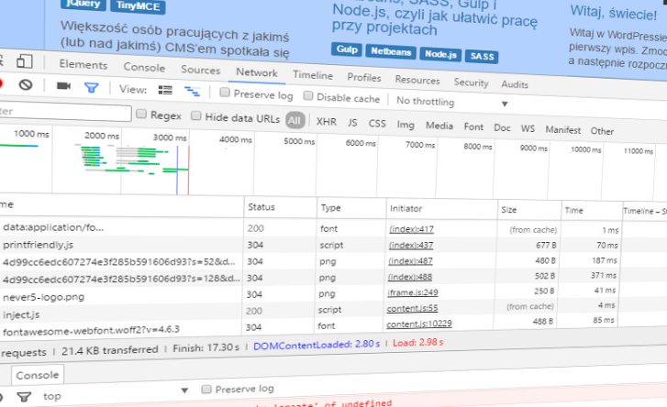The width and height of the screenshot is (667, 407).
Task: Open initiator link iframe.js:249
Action: 412,292
